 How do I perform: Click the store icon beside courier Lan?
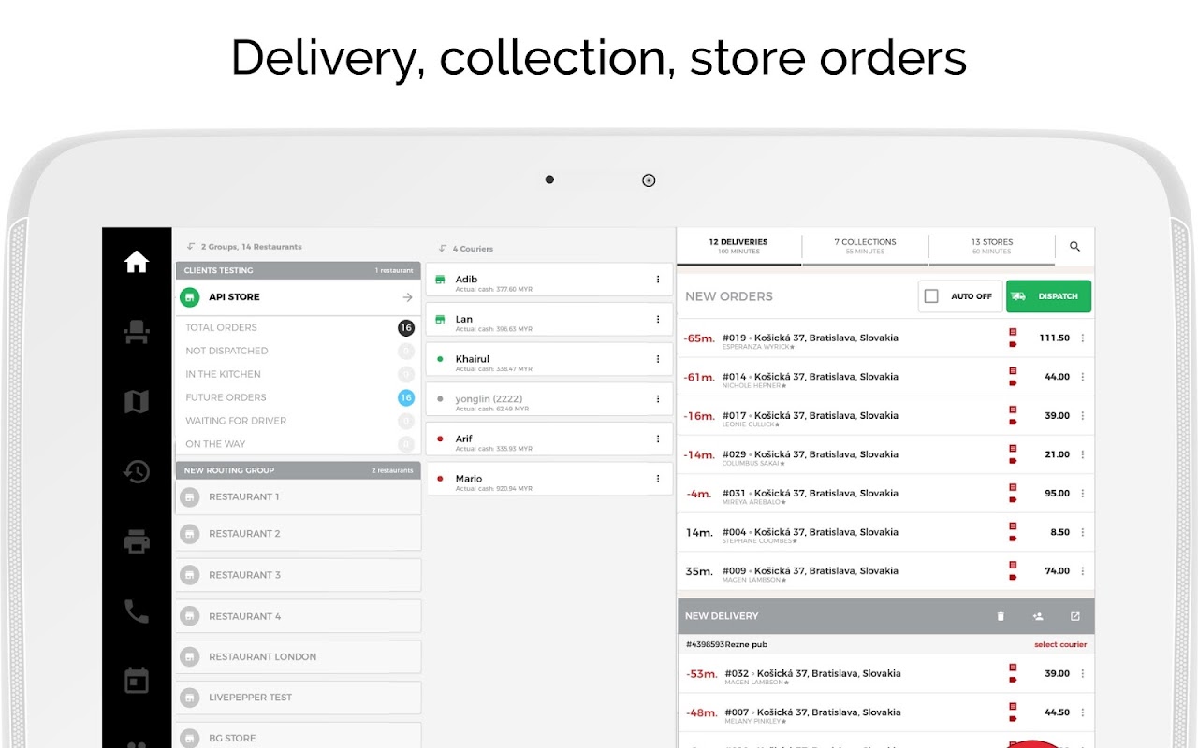[x=440, y=319]
